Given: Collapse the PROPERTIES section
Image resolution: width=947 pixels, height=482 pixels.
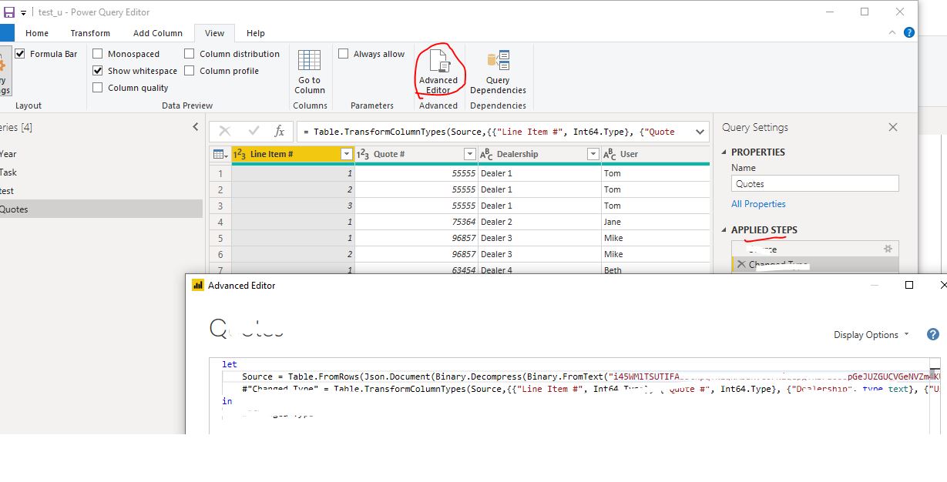Looking at the screenshot, I should click(x=724, y=152).
